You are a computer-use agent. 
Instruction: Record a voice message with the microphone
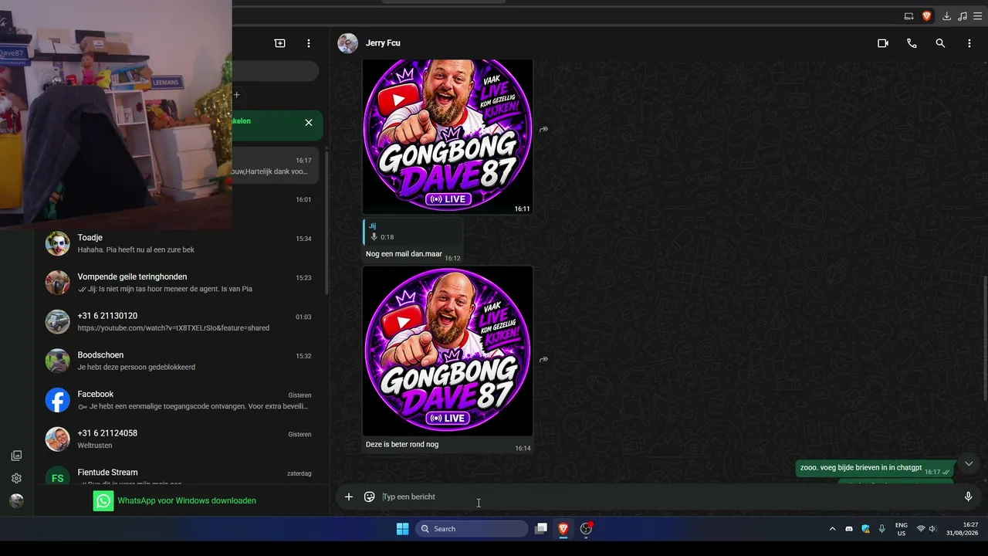point(968,497)
